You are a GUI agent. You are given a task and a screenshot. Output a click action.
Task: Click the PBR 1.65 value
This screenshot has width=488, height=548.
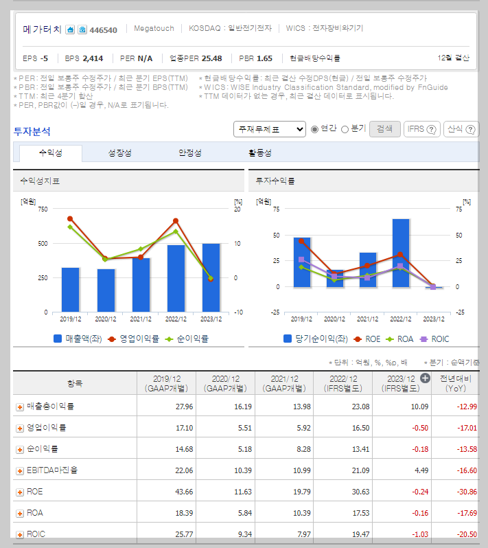pyautogui.click(x=264, y=58)
